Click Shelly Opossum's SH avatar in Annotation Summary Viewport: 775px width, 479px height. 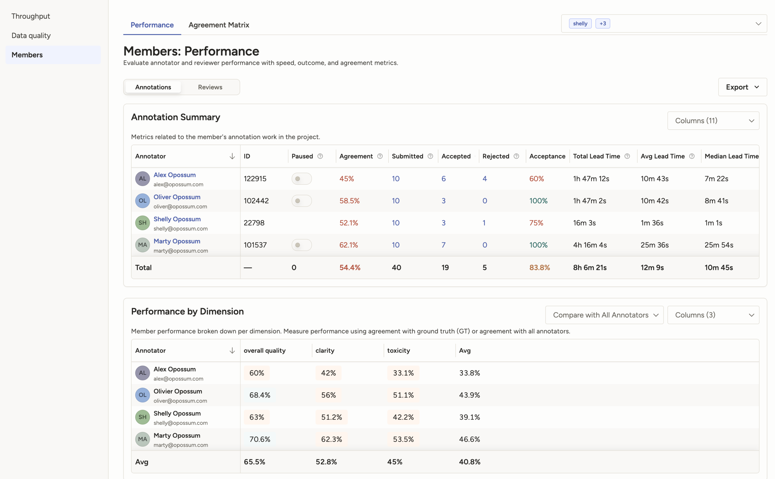(142, 223)
